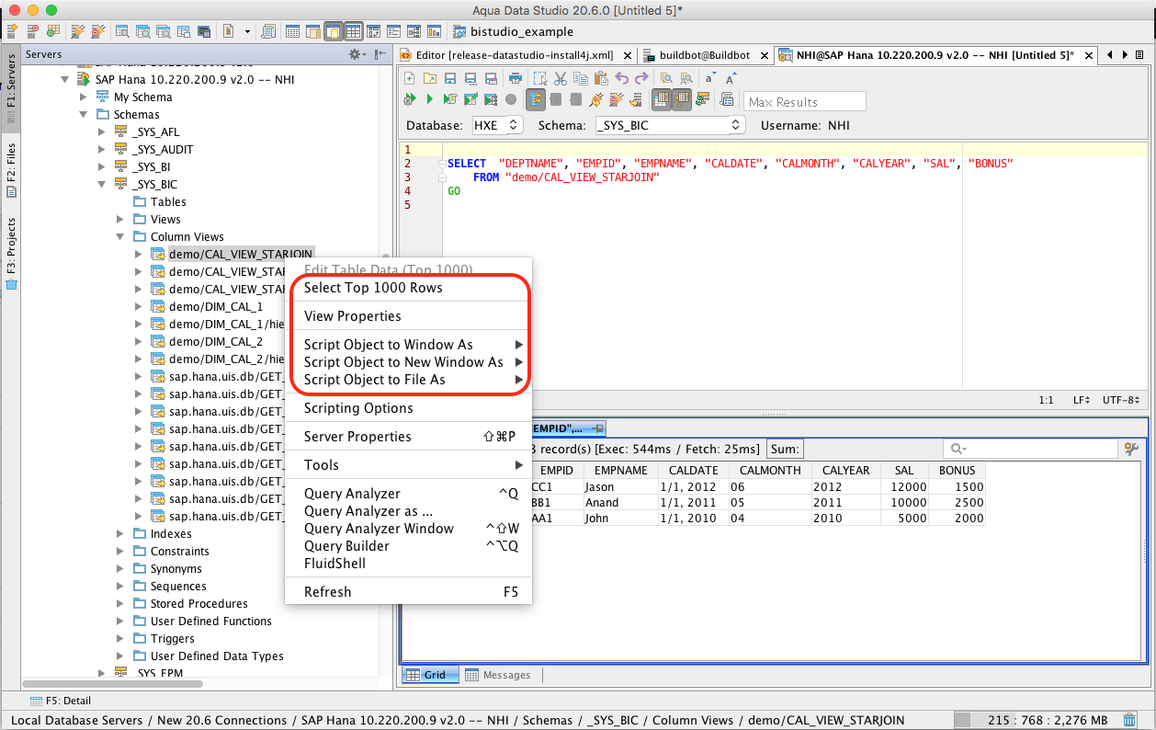Open the Database HXE dropdown
The image size is (1156, 730).
click(497, 125)
